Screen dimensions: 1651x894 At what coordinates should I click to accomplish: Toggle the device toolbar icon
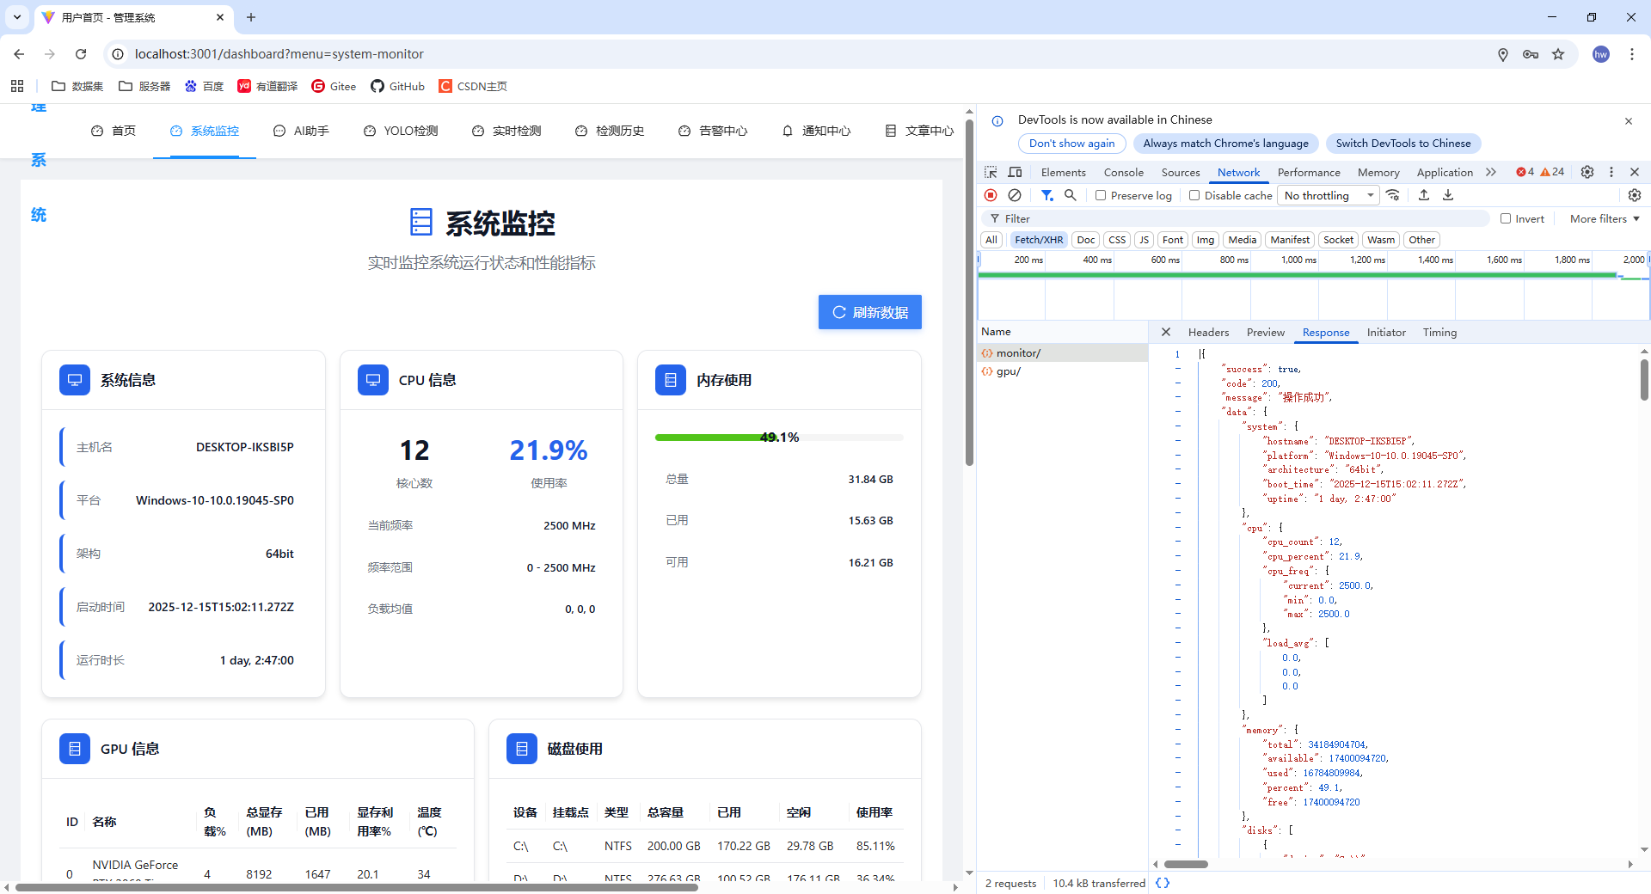click(x=1015, y=172)
